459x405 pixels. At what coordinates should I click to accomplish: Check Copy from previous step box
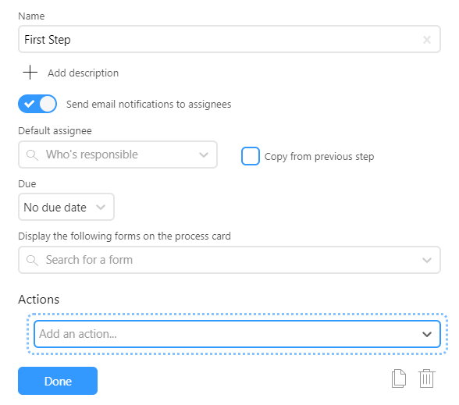point(251,156)
